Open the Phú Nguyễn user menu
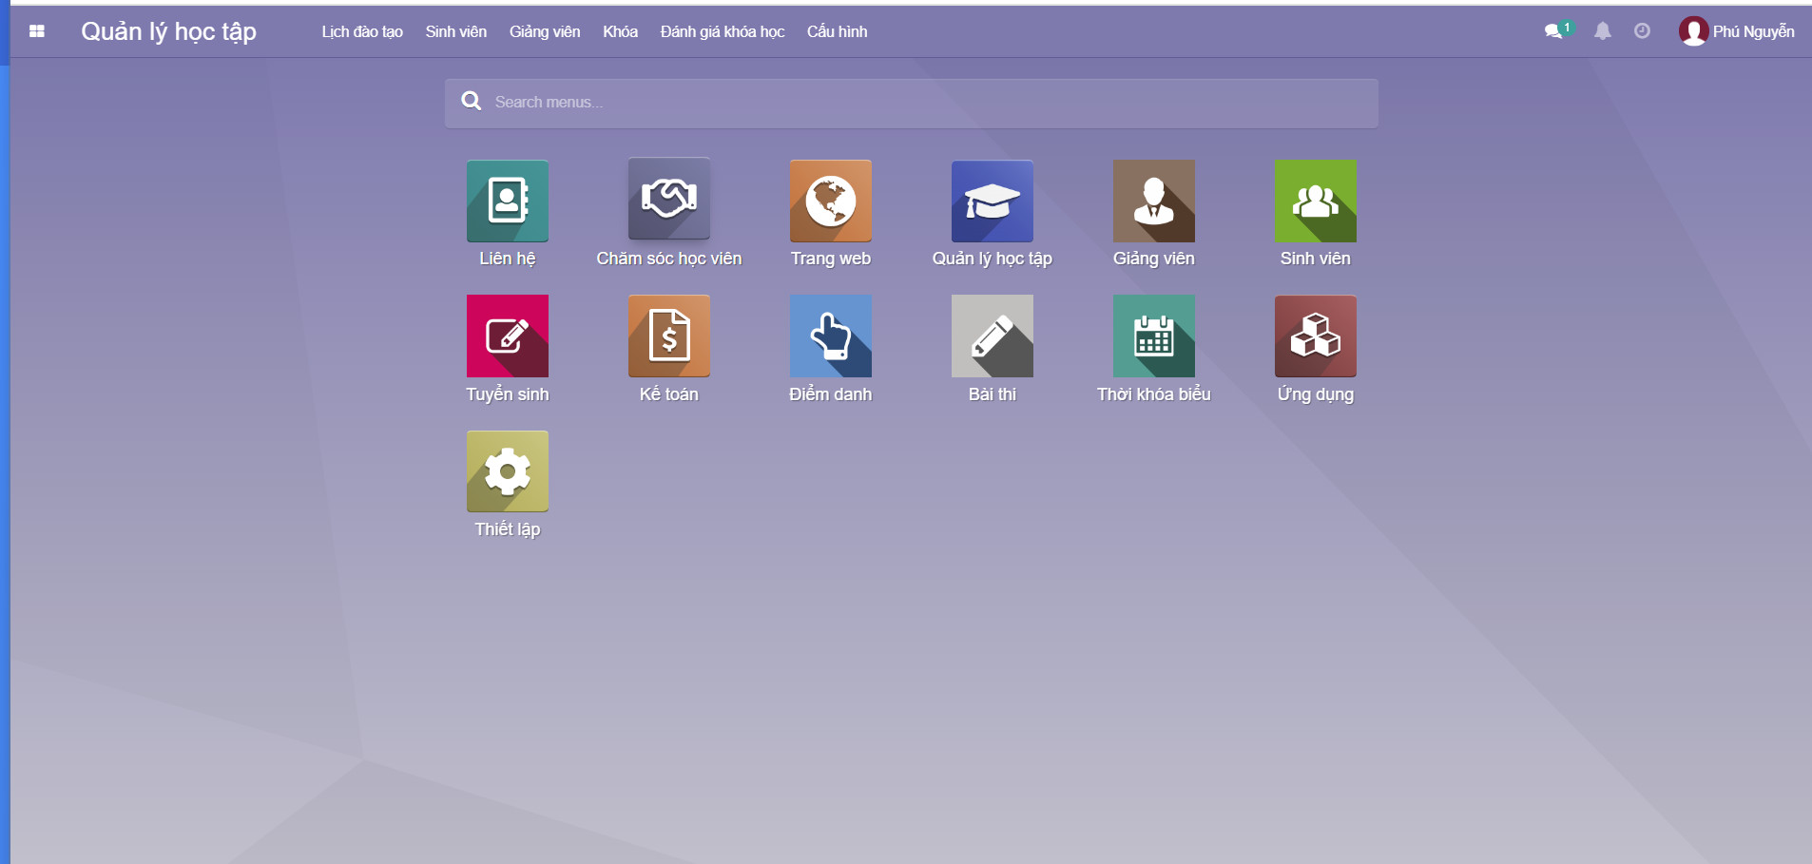This screenshot has height=864, width=1812. (1736, 31)
